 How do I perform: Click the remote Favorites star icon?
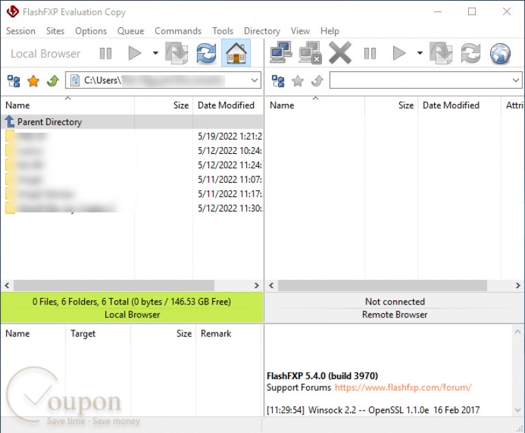point(297,81)
